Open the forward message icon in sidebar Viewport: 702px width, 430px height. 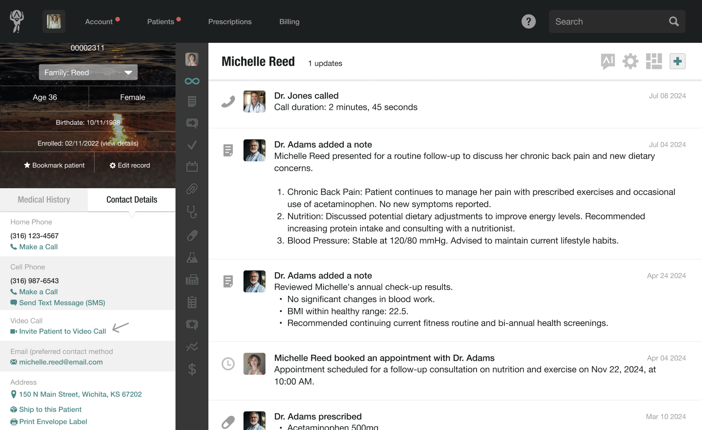click(192, 123)
